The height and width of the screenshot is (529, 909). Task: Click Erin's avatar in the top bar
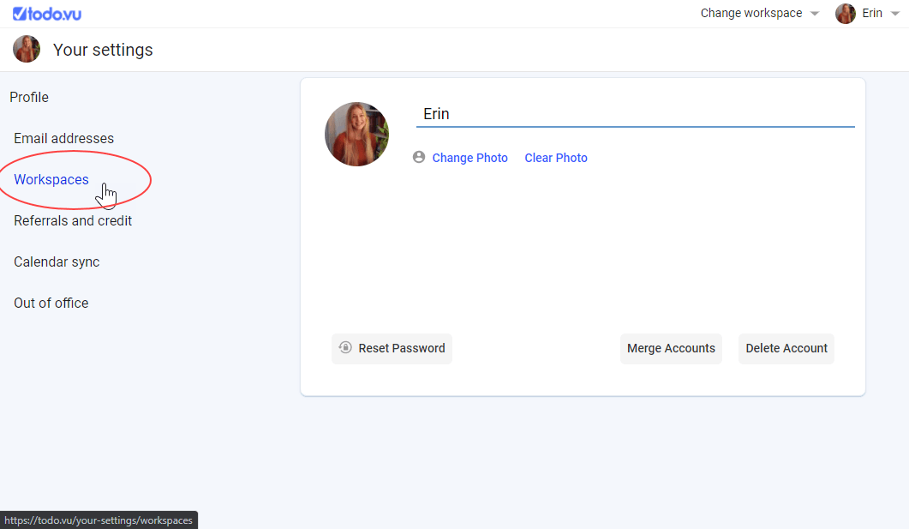click(x=846, y=14)
